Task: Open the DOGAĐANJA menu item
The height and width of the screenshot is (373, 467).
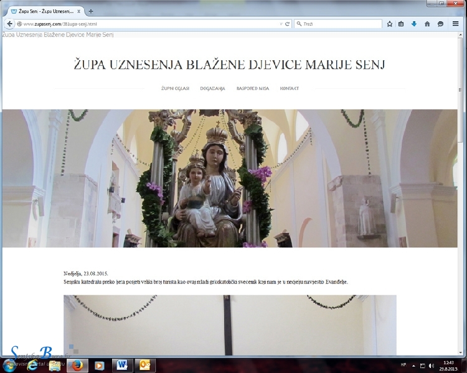Action: tap(213, 88)
